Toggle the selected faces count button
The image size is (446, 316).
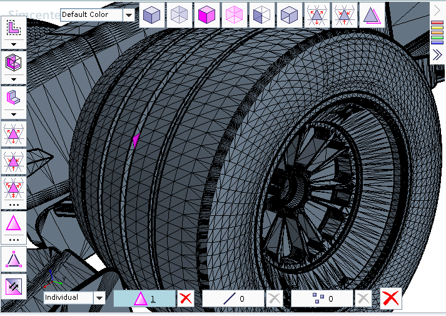(x=144, y=298)
